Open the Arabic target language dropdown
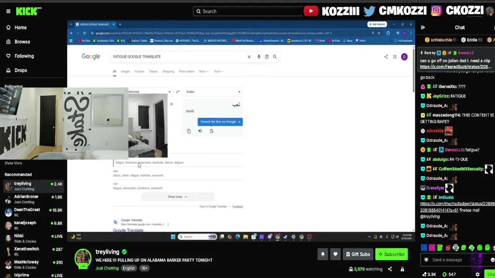 pos(213,92)
